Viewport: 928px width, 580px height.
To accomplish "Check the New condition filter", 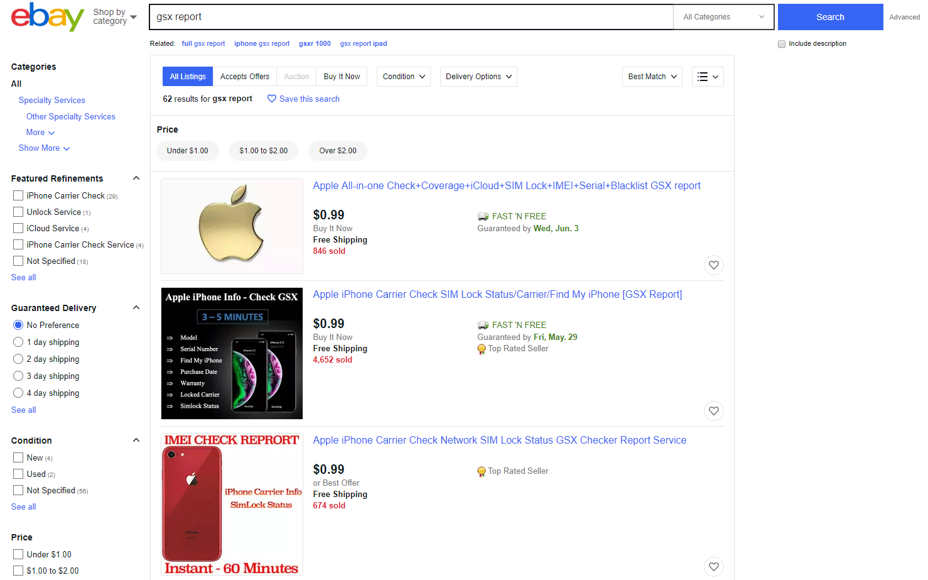I will tap(18, 457).
